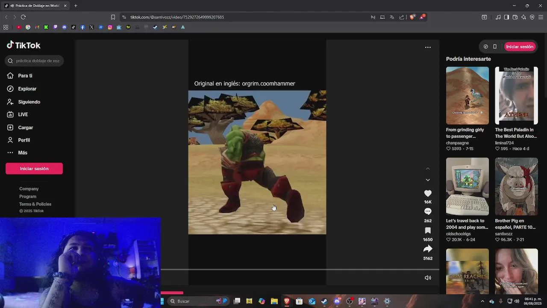Open File Explorer from the taskbar
This screenshot has height=308, width=547.
(274, 301)
